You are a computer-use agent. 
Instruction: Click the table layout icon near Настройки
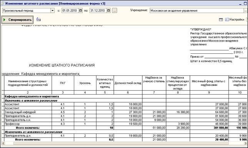221,20
